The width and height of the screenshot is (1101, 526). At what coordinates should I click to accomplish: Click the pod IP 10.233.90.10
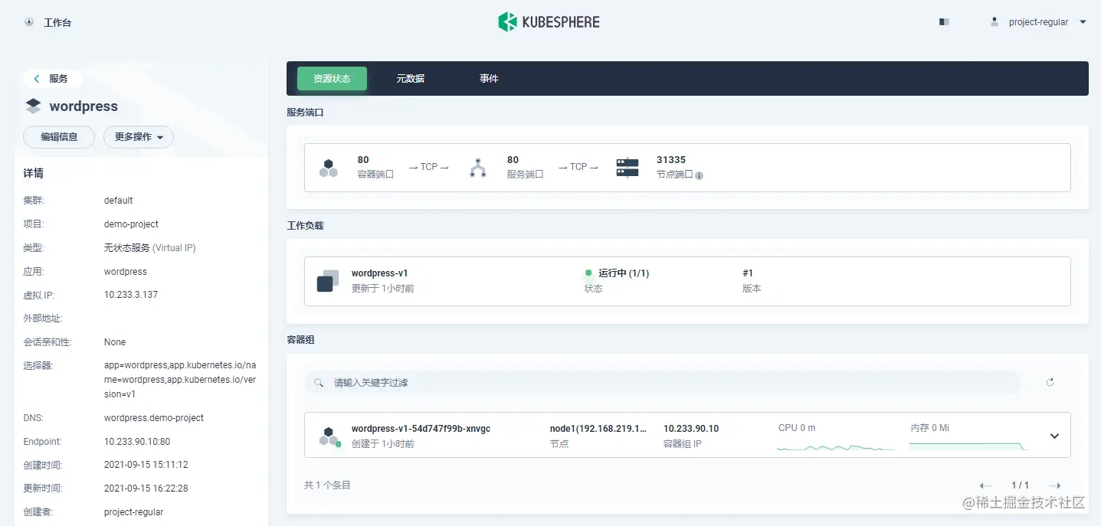pos(691,429)
